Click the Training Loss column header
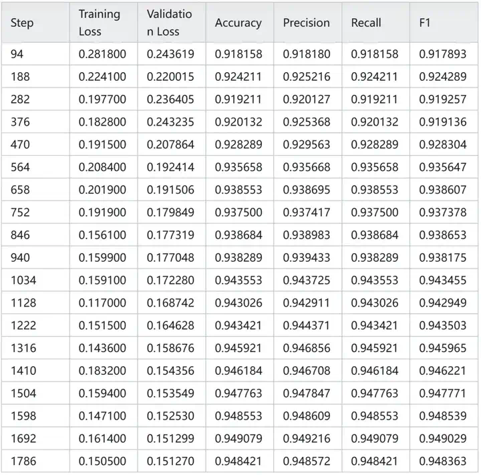The width and height of the screenshot is (481, 475). coord(99,23)
